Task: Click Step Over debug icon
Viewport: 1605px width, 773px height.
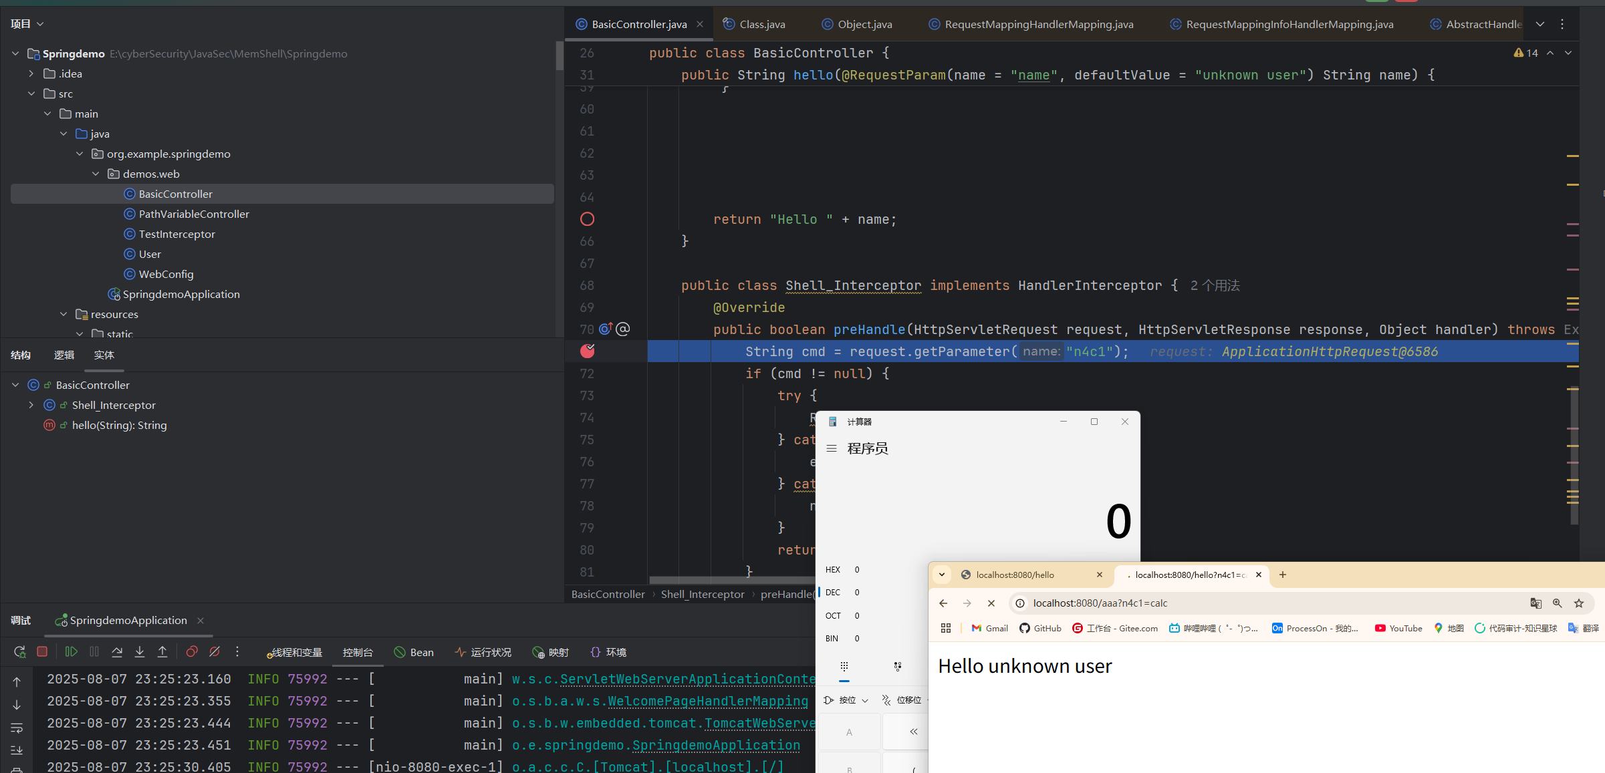Action: [117, 651]
